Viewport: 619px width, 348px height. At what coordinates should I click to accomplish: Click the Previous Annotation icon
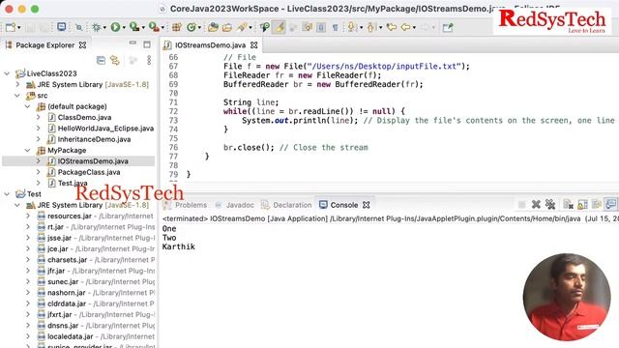pos(371,27)
